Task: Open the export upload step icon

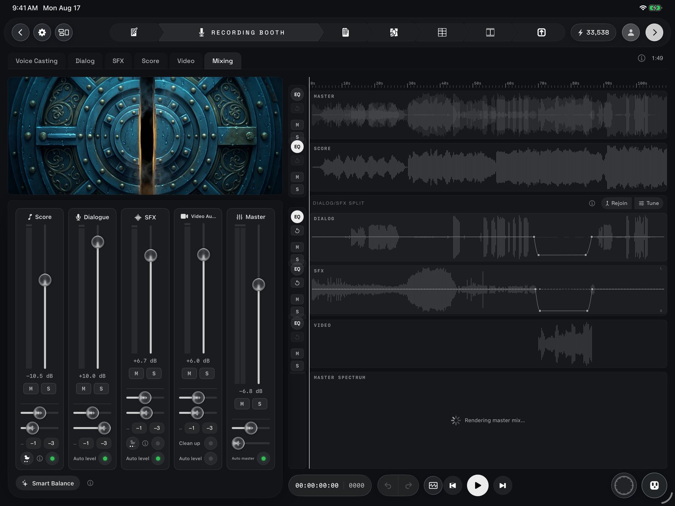Action: (x=542, y=32)
